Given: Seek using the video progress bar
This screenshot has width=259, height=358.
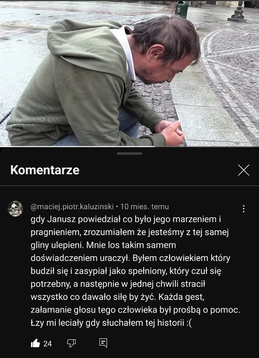Looking at the screenshot, I should pyautogui.click(x=130, y=146).
